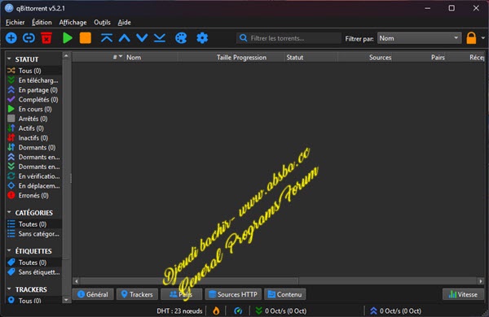489x317 pixels.
Task: Select Toutes (0) under CATÉGORIES
Action: tap(33, 224)
